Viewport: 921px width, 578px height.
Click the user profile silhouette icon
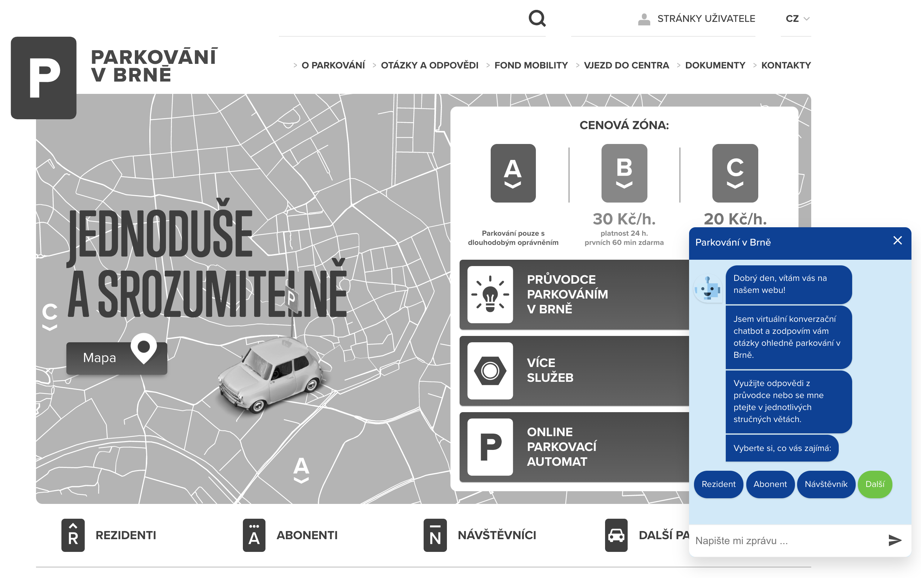(x=644, y=19)
